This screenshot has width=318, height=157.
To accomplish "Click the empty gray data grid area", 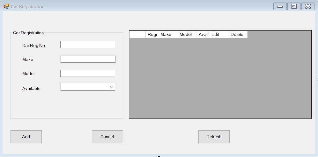I will 220,79.
